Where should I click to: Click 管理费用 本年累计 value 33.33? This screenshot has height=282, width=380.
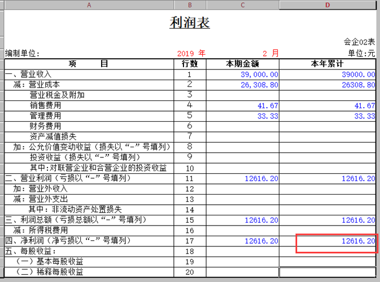[x=365, y=116]
